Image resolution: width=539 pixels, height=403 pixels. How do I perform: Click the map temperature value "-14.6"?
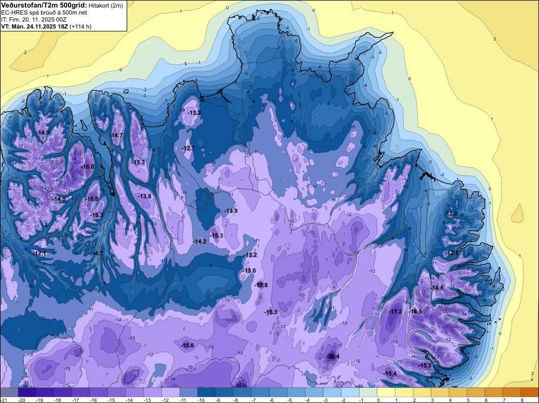(437, 288)
